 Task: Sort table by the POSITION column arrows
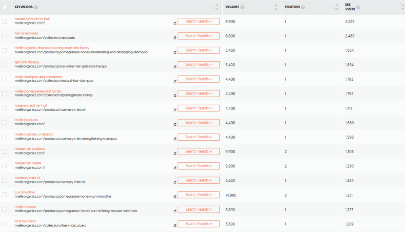pyautogui.click(x=336, y=7)
